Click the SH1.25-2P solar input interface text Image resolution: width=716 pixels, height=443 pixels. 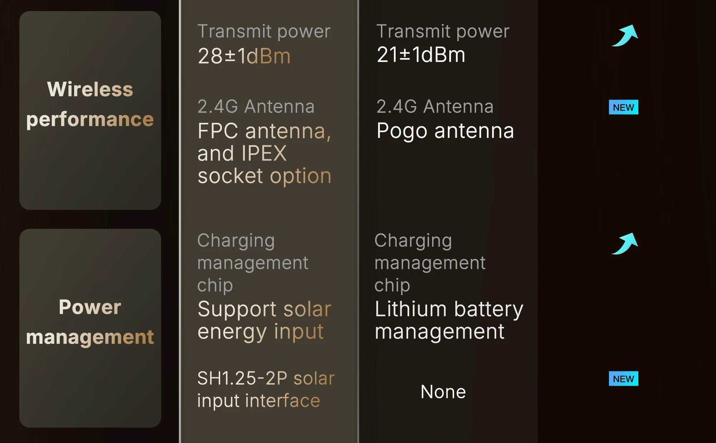(266, 389)
